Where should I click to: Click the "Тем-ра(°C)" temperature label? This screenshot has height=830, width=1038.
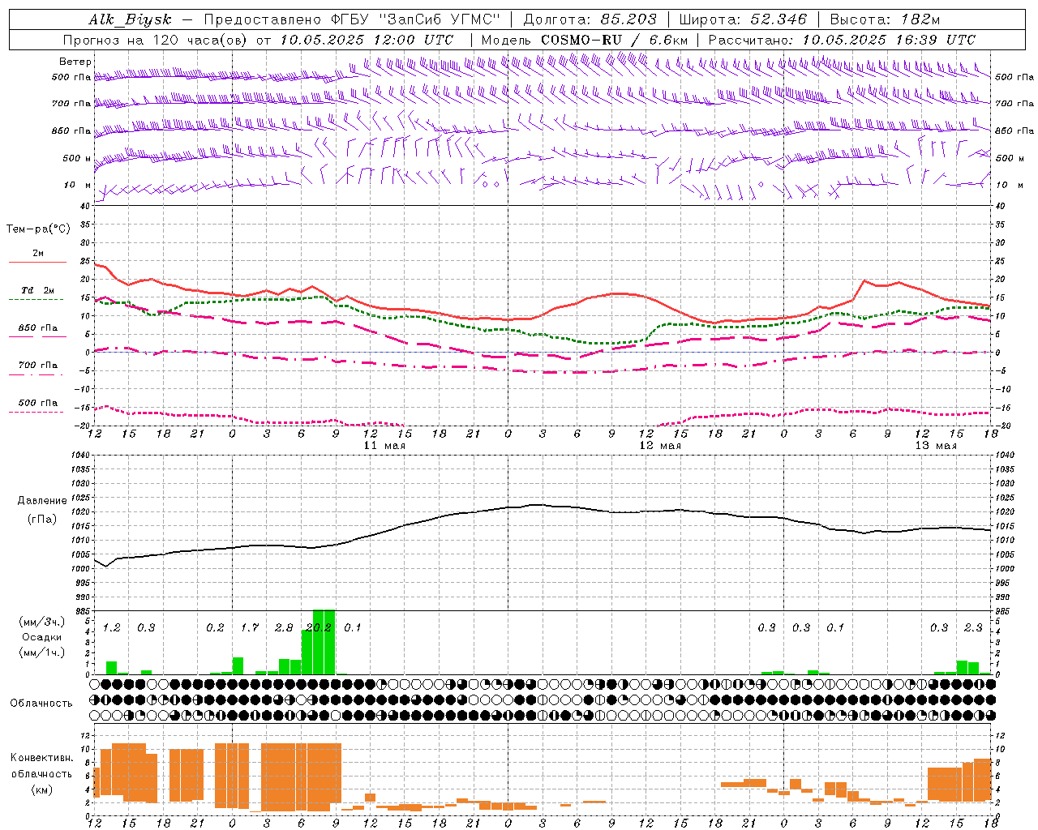[x=38, y=229]
